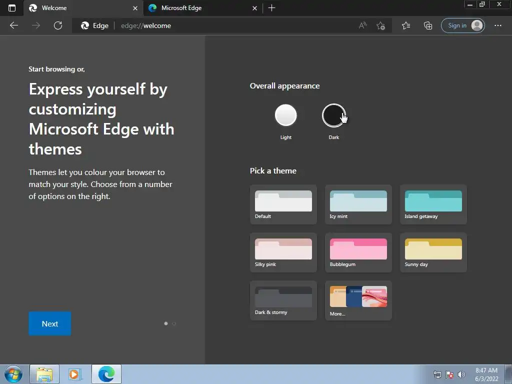Image resolution: width=512 pixels, height=384 pixels.
Task: Click the Edge taskbar icon
Action: [106, 374]
